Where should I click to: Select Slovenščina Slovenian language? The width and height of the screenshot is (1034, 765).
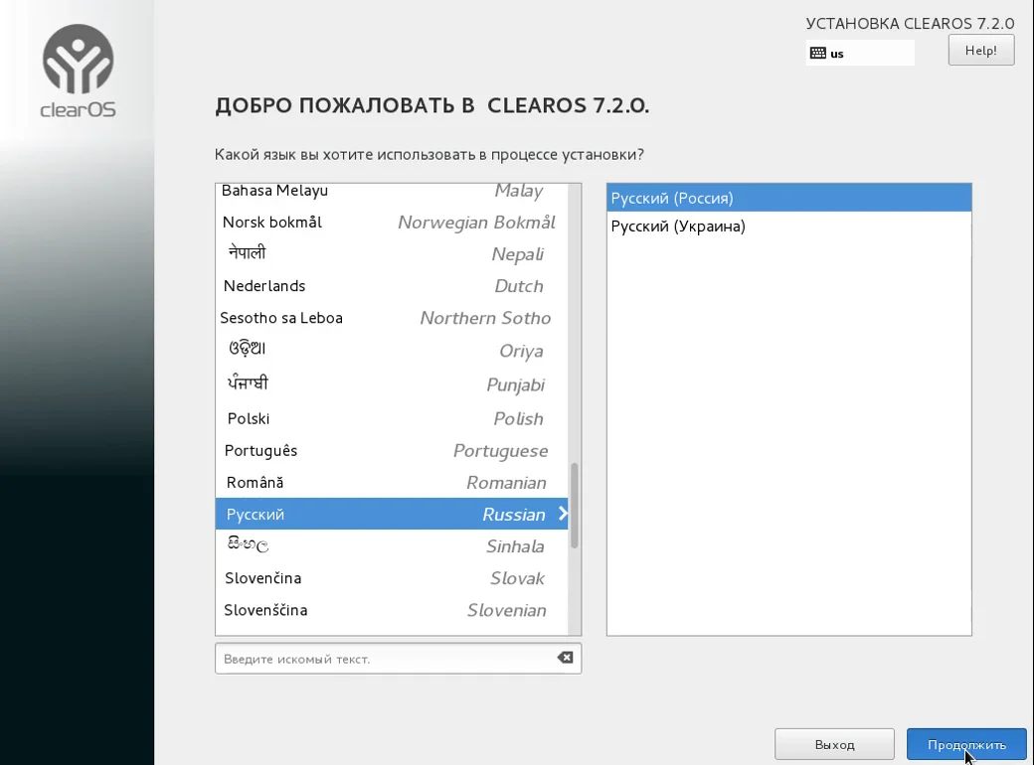392,610
